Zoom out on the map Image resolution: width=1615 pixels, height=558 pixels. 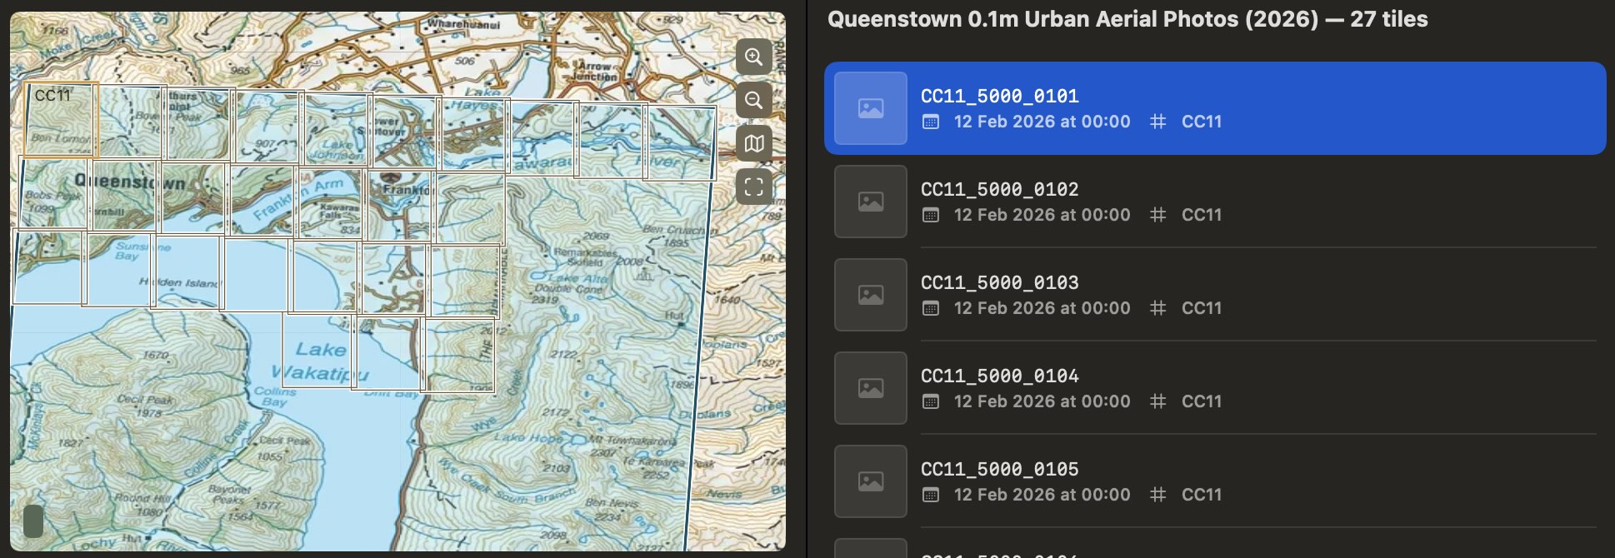[753, 101]
